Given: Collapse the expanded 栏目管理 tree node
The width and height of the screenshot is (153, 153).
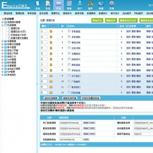Looking at the screenshot, I should (3, 25).
